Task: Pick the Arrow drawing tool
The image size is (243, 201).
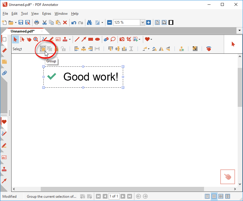Action: 84,39
